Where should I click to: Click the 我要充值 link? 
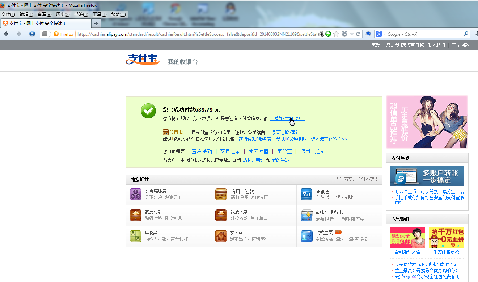pos(258,151)
